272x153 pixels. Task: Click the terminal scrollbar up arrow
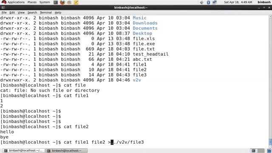pos(270,17)
